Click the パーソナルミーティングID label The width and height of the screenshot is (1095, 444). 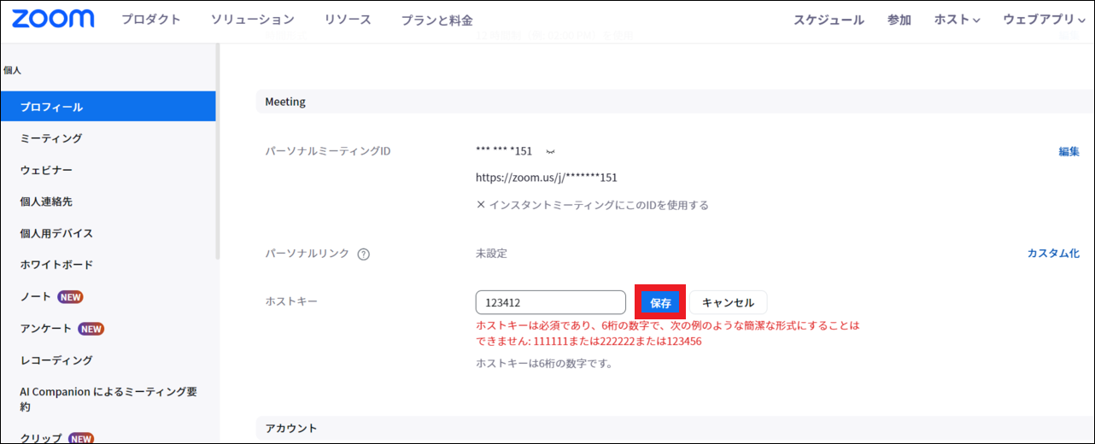[328, 151]
